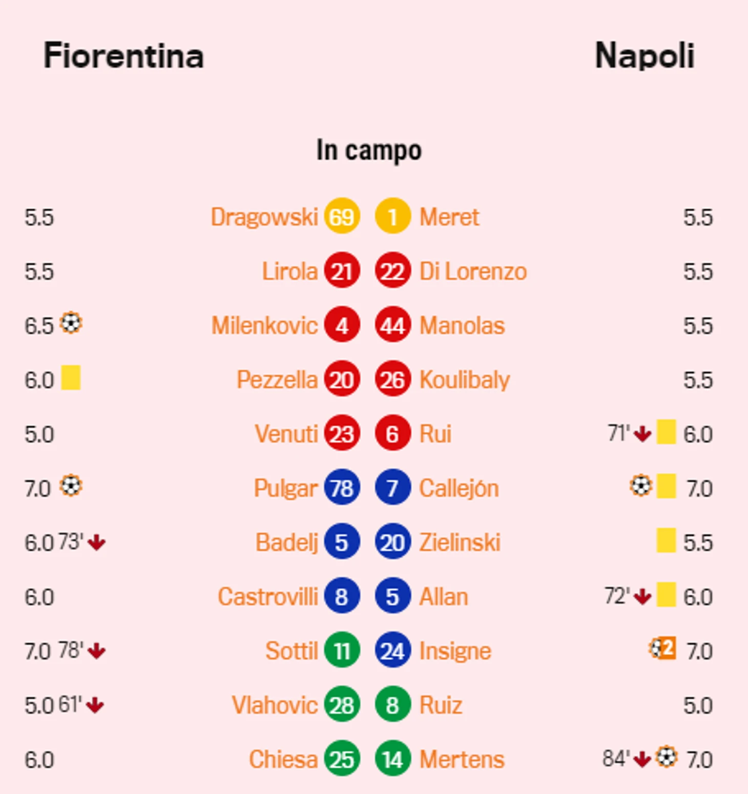Open Chiesa's player profile
Screen dimensions: 748x794
coord(283,760)
